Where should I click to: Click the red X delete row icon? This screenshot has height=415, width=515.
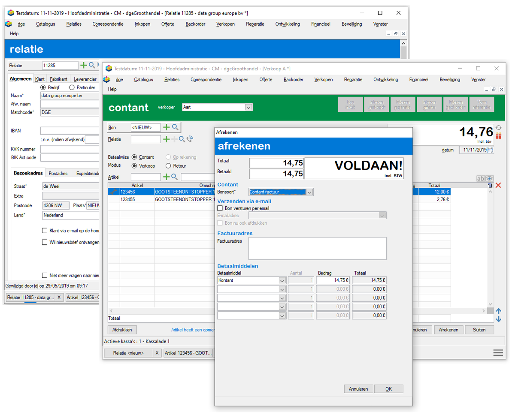pos(498,185)
